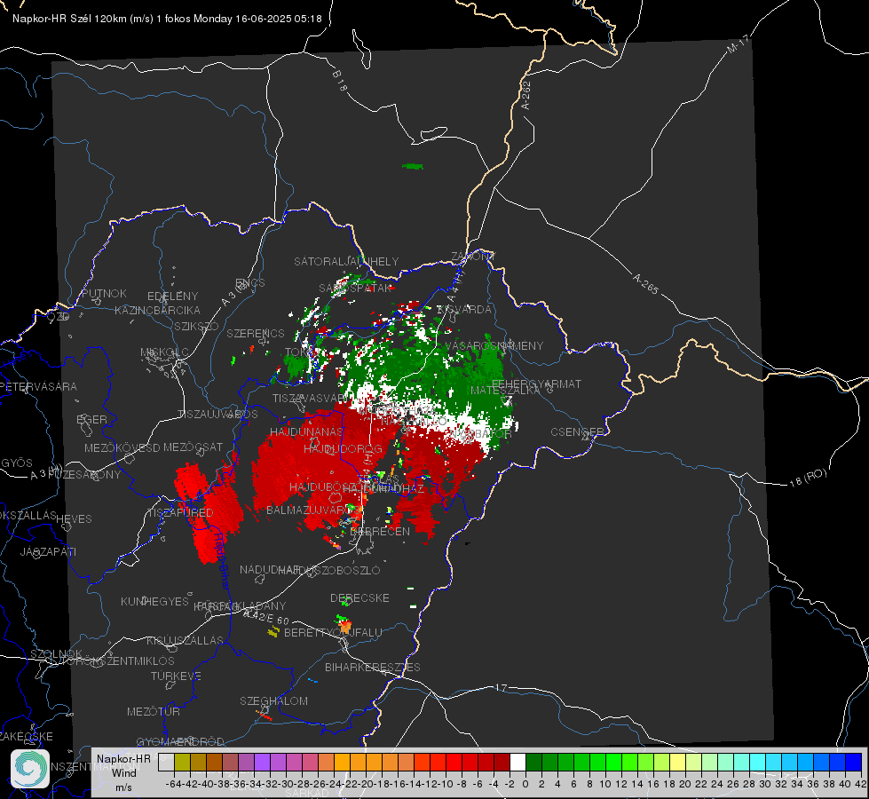Click the A-265 road label
This screenshot has height=799, width=869.
click(x=645, y=284)
